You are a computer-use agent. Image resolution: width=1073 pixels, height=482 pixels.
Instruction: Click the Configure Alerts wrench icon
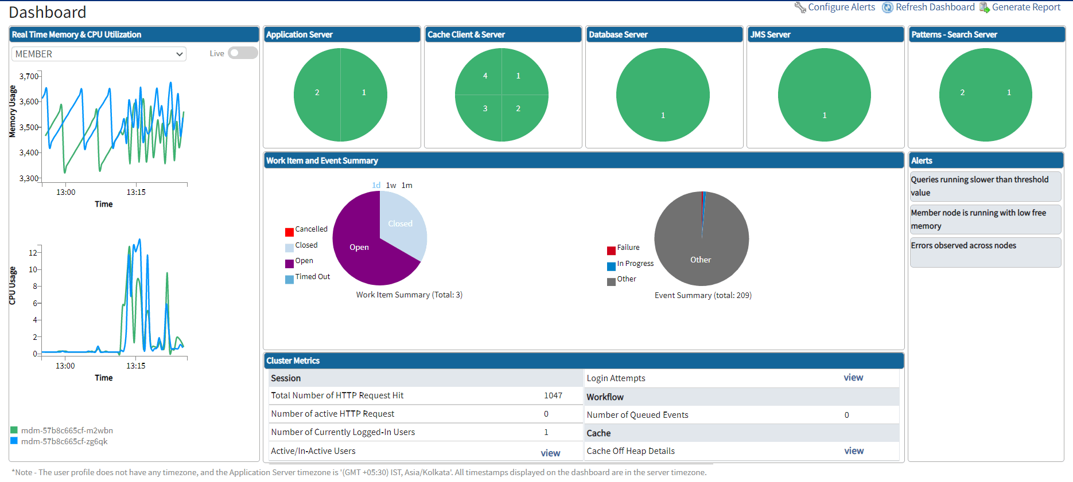point(800,7)
